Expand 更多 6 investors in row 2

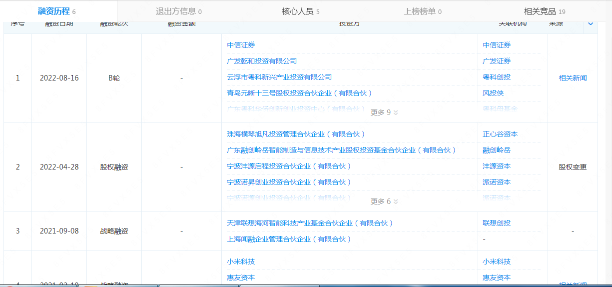click(x=384, y=201)
